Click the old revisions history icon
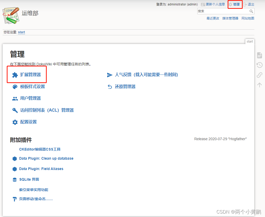The image size is (265, 217). click(260, 65)
